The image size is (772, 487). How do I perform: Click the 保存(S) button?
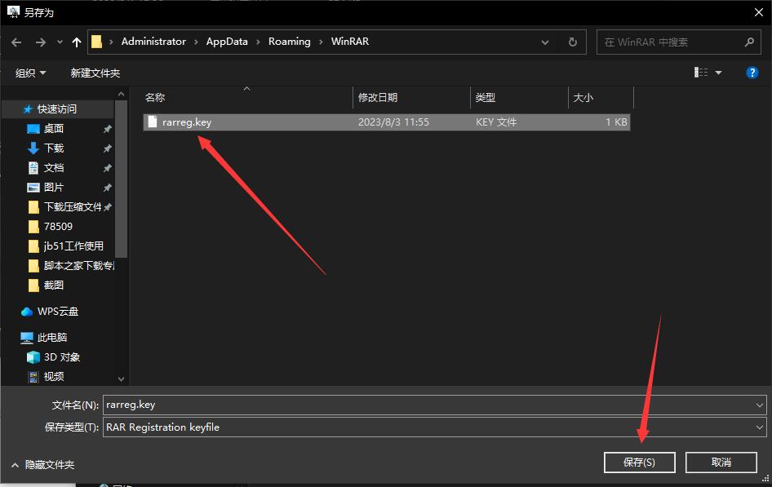click(639, 463)
